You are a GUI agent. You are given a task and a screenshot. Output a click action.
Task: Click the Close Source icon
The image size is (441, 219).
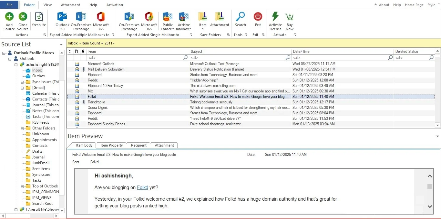23,17
